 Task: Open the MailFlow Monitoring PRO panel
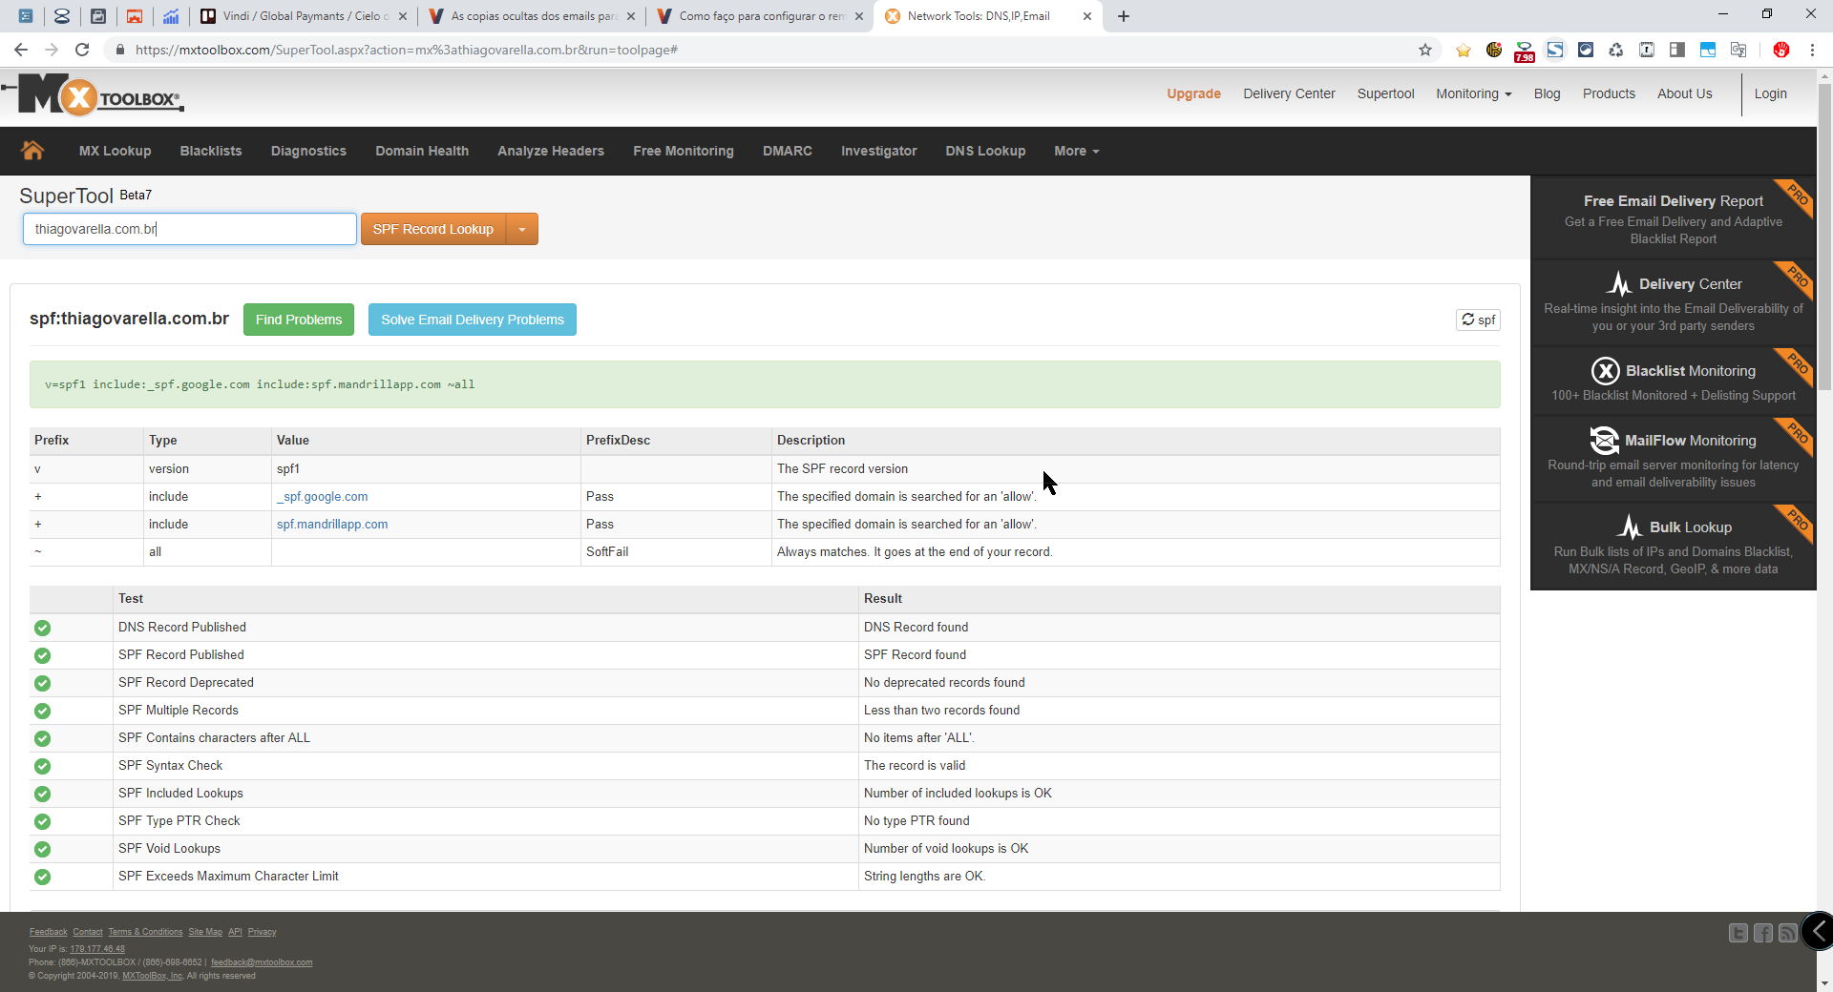coord(1673,460)
